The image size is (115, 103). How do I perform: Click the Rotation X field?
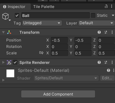pyautogui.click(x=59, y=47)
